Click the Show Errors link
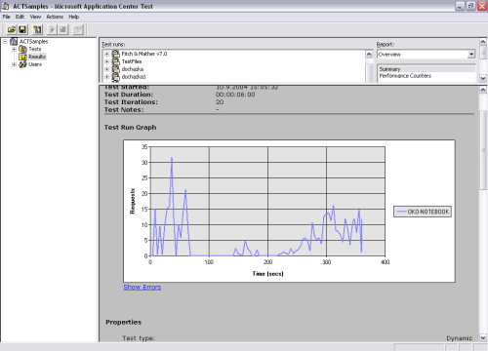 pyautogui.click(x=142, y=287)
